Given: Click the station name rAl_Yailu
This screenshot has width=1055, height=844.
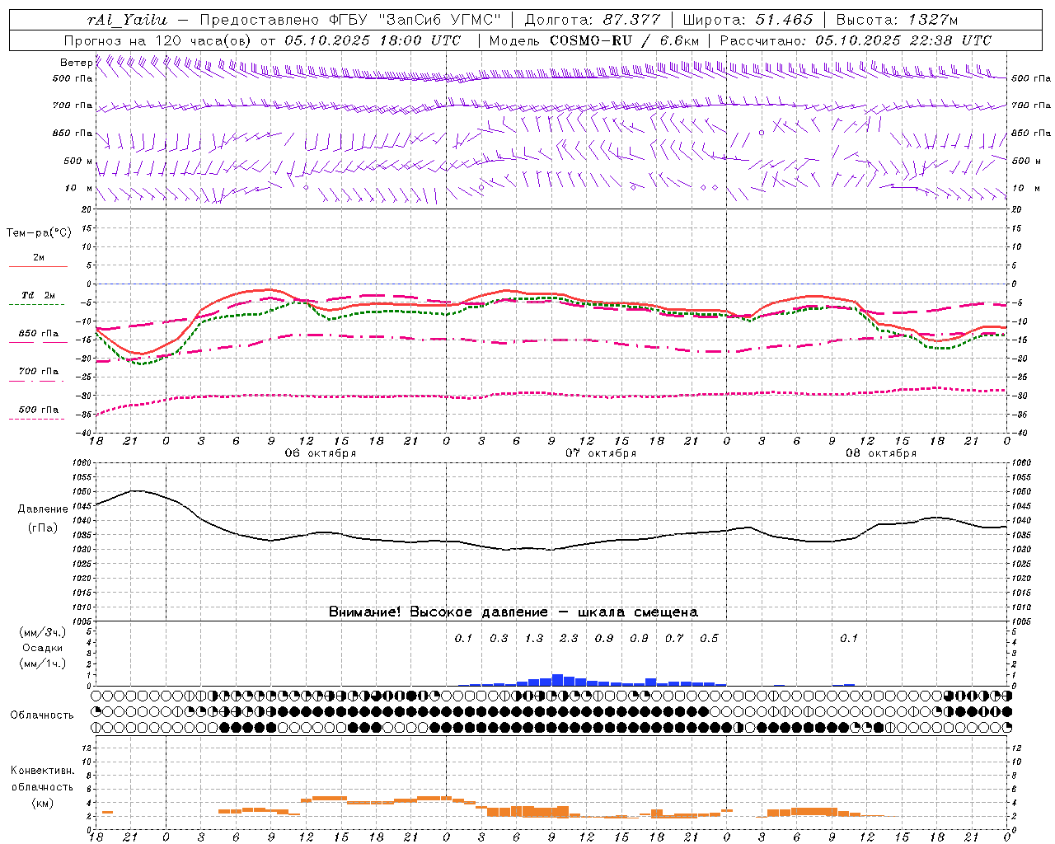Looking at the screenshot, I should [x=127, y=20].
